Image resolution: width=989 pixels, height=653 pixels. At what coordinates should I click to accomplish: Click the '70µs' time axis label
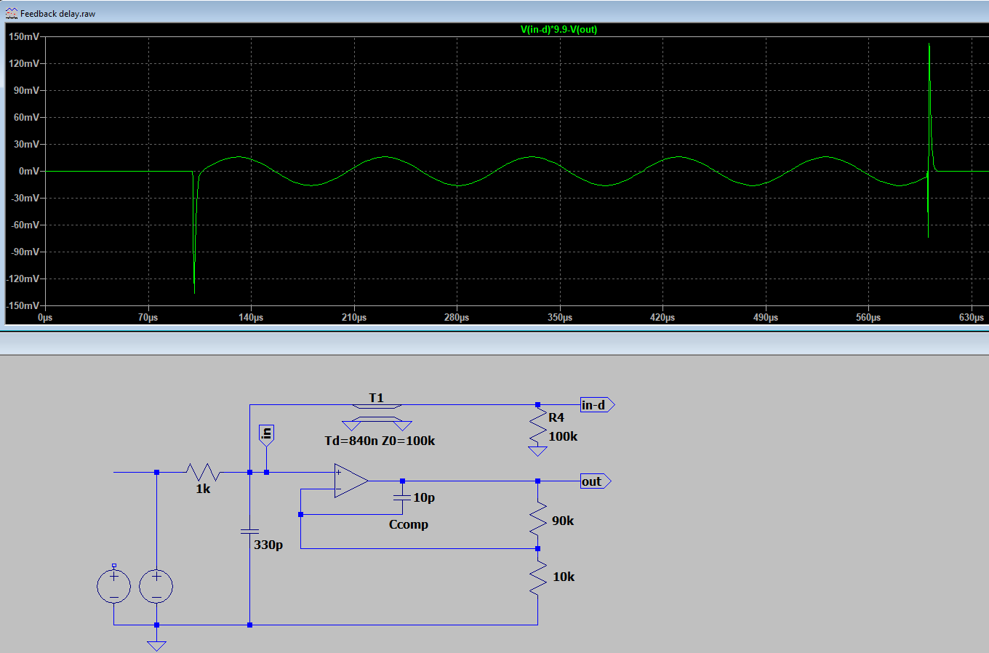[148, 317]
